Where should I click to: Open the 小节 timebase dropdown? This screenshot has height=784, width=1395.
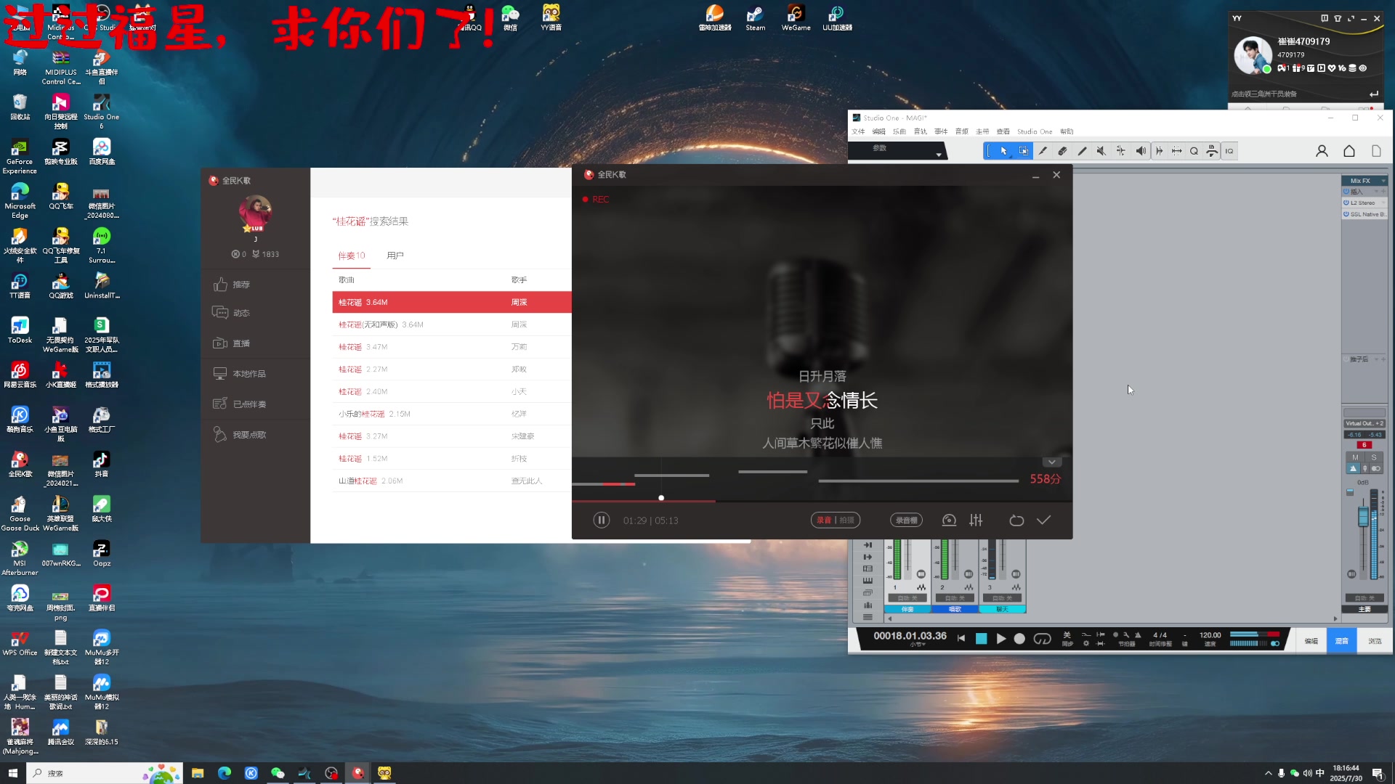click(918, 645)
